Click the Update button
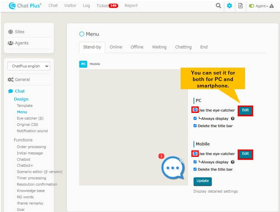280x212 pixels. 203,181
